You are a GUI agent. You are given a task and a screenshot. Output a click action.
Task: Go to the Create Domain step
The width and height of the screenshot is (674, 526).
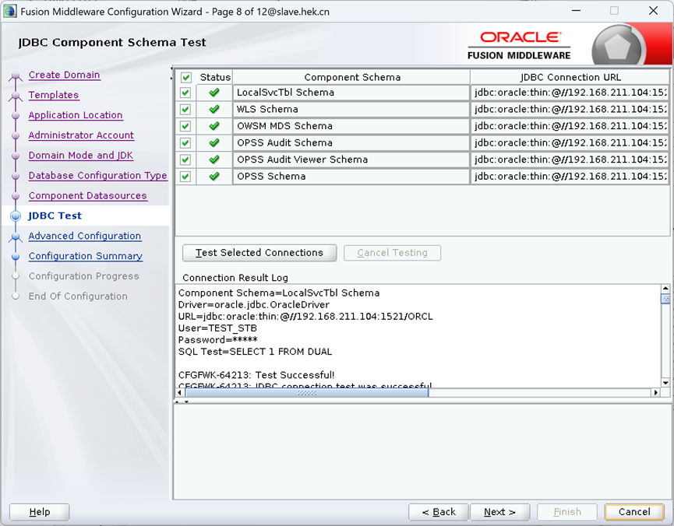click(x=64, y=75)
